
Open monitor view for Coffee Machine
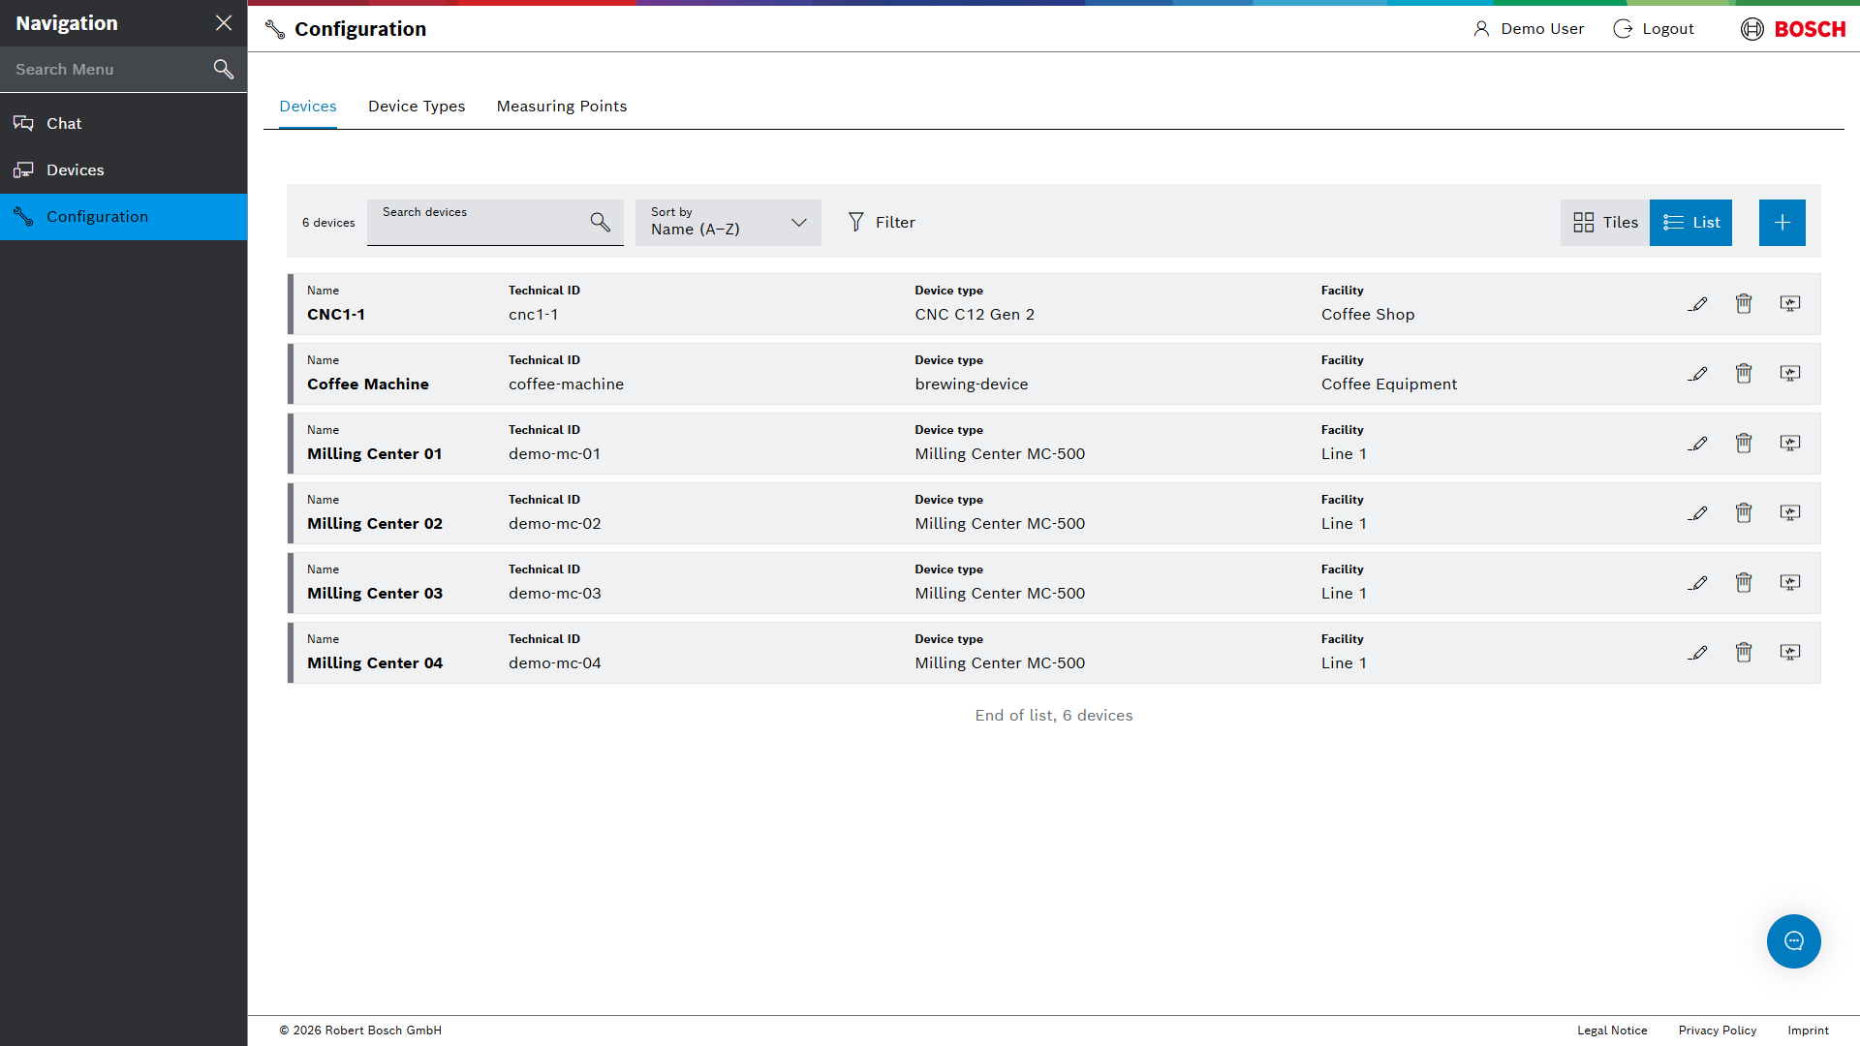(1790, 374)
